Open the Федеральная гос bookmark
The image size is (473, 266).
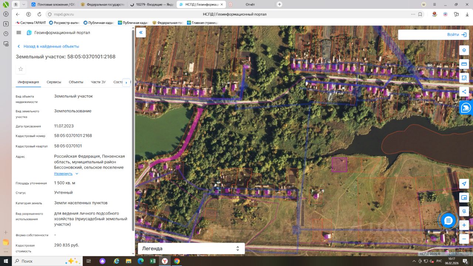(168, 23)
